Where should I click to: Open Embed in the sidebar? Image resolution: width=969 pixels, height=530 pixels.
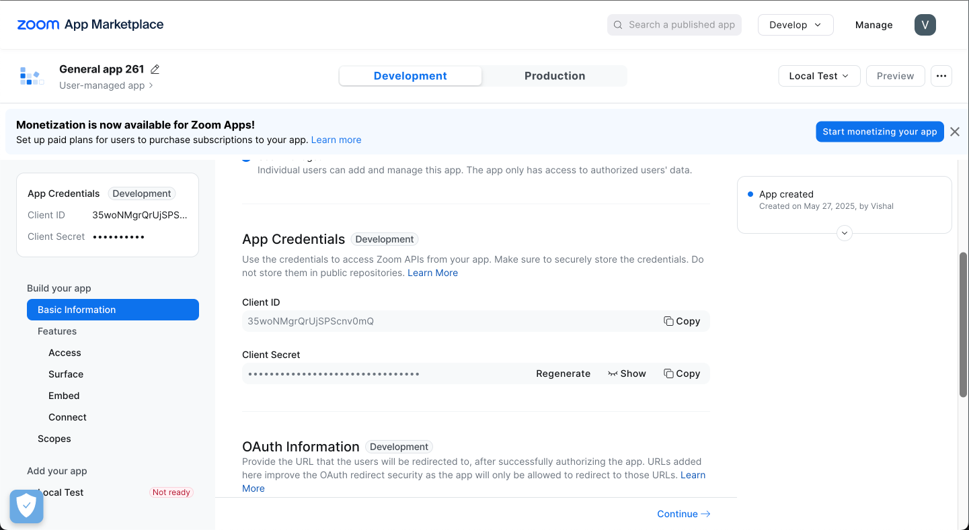(x=64, y=396)
